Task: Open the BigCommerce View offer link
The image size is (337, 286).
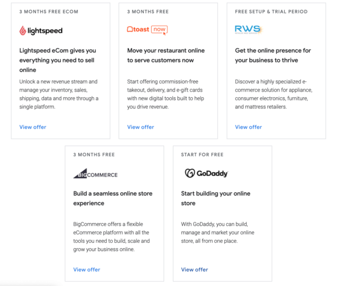Action: (x=86, y=270)
